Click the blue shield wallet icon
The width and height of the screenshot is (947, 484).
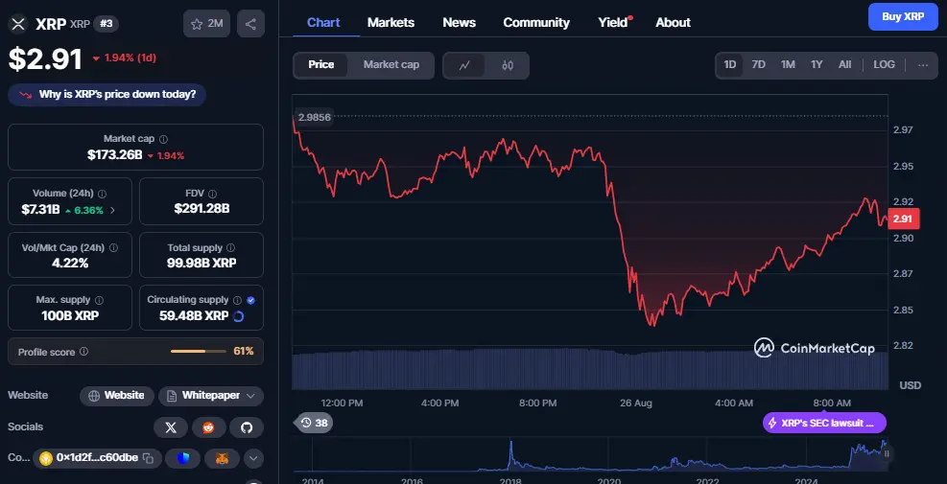183,459
